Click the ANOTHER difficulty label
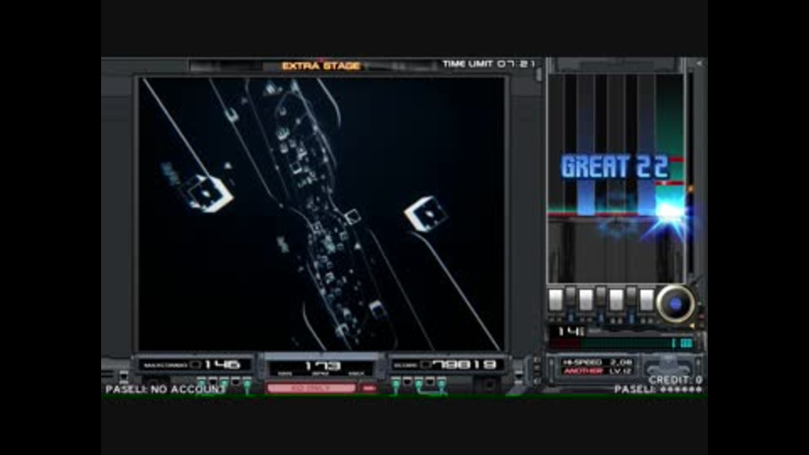The image size is (809, 455). [x=583, y=371]
